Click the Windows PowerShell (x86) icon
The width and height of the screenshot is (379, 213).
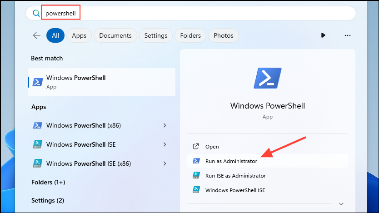pos(37,125)
